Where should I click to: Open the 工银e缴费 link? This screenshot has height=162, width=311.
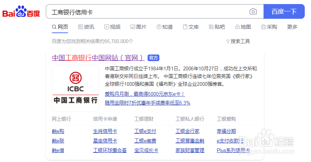(145, 141)
